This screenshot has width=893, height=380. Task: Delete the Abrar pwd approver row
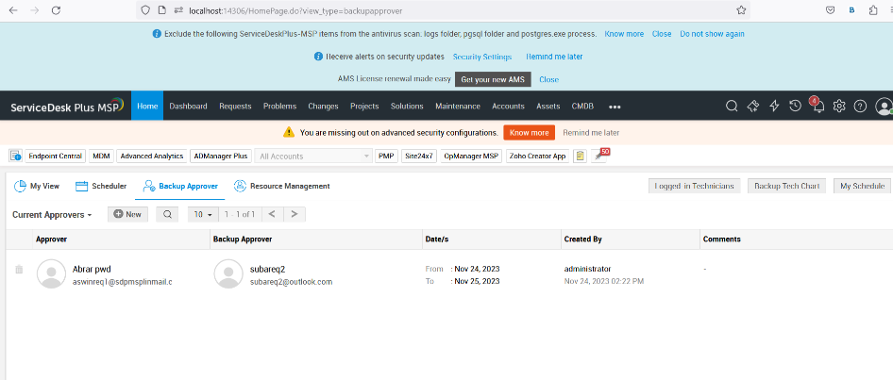click(x=19, y=270)
